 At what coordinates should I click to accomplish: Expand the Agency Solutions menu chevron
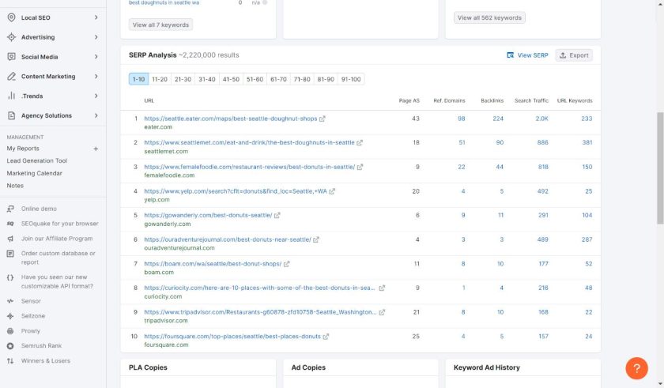pyautogui.click(x=96, y=115)
